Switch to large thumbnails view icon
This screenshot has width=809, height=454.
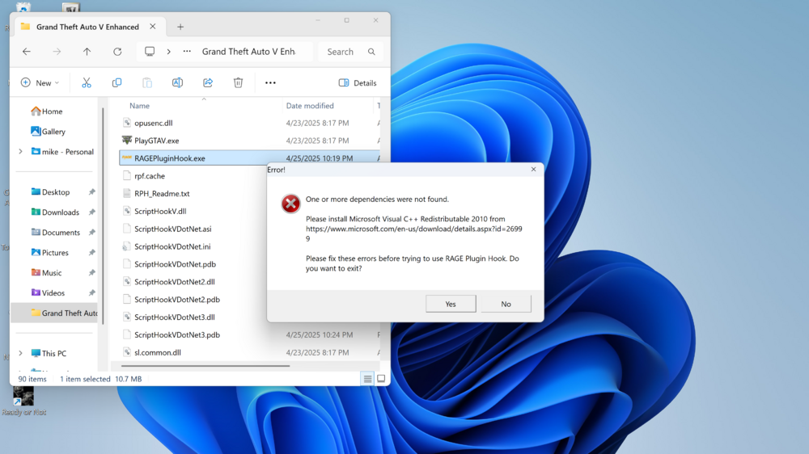pos(381,379)
